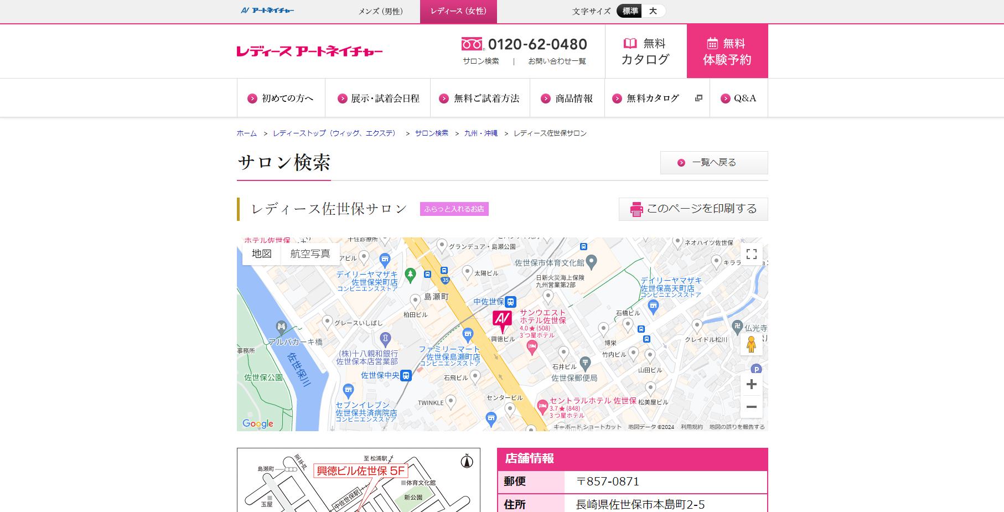Open the 初めての方へ menu item
The image size is (1004, 512).
(x=281, y=98)
